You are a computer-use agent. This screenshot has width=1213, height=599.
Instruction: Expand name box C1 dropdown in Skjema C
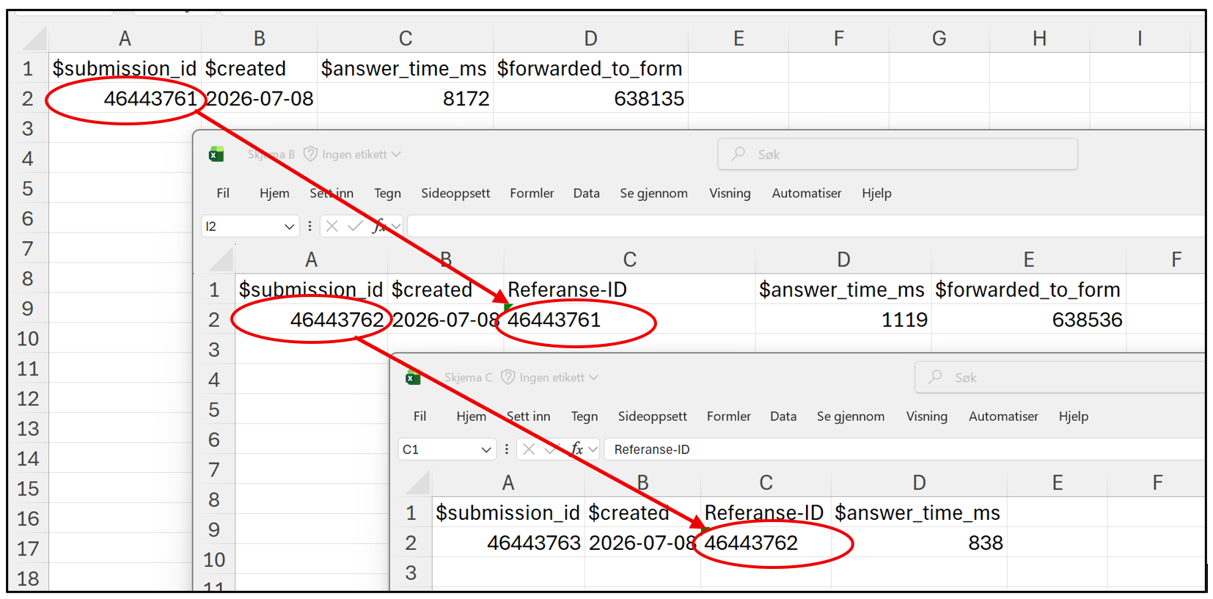tap(485, 449)
